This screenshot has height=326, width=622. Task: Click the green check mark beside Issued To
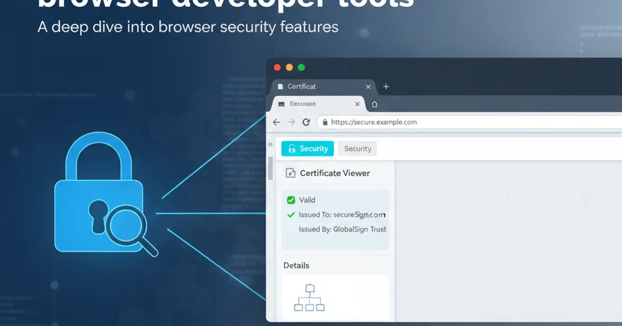coord(291,215)
